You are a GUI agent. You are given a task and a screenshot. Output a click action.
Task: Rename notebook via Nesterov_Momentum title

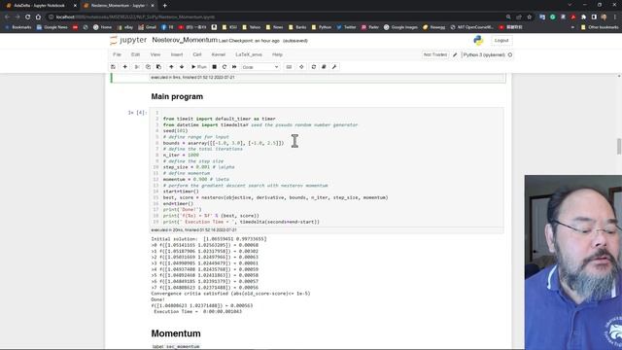(185, 40)
